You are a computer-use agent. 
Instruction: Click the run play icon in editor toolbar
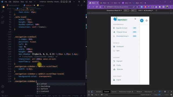click(78, 5)
